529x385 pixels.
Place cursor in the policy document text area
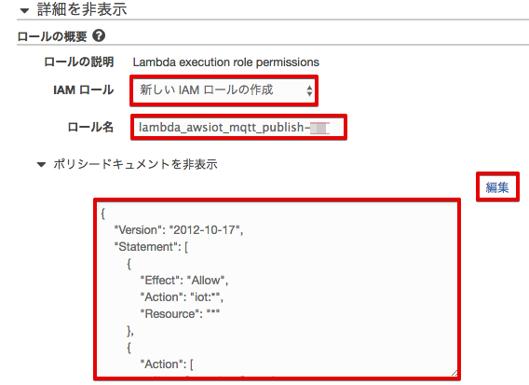pos(277,289)
